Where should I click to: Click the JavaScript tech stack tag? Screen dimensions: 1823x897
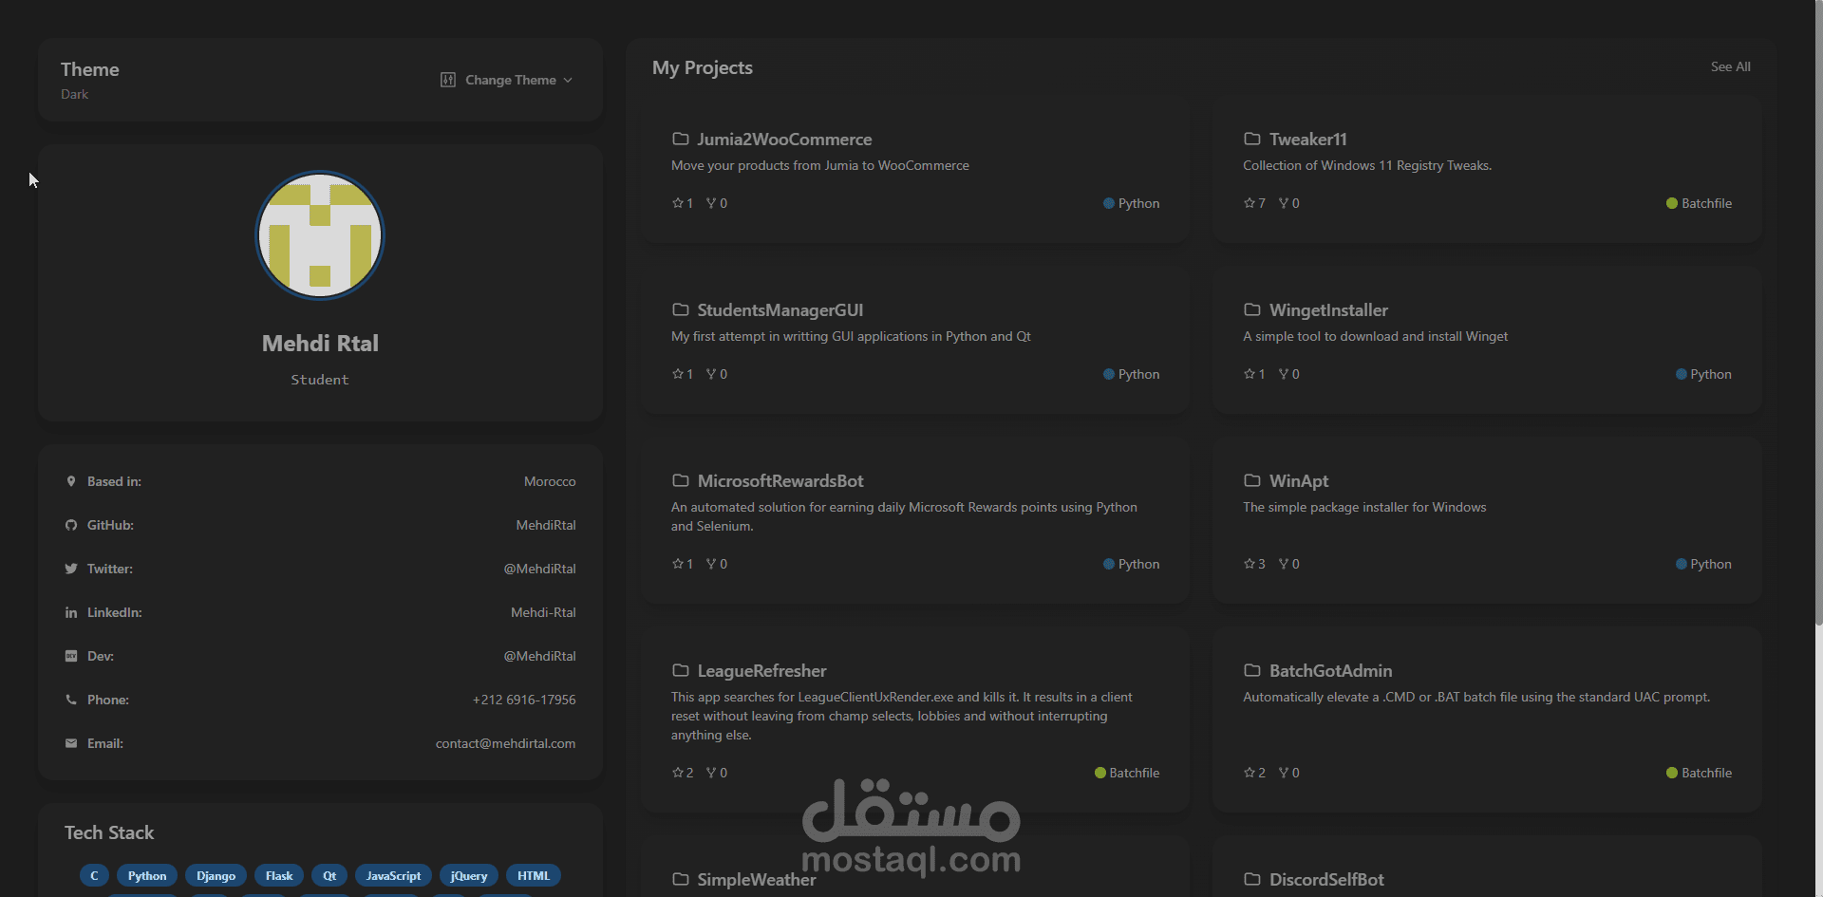point(393,875)
